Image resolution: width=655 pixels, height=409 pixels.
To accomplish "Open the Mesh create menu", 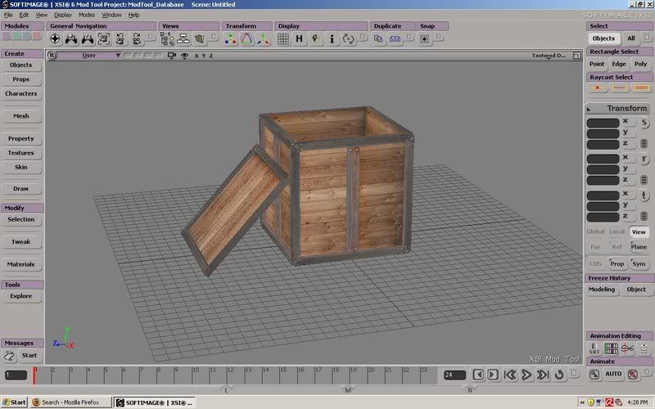I will 21,116.
